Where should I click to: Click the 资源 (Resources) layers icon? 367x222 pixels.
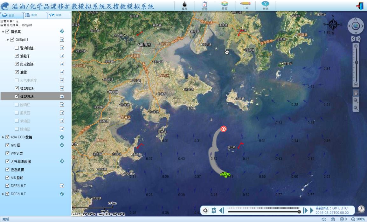click(225, 5)
